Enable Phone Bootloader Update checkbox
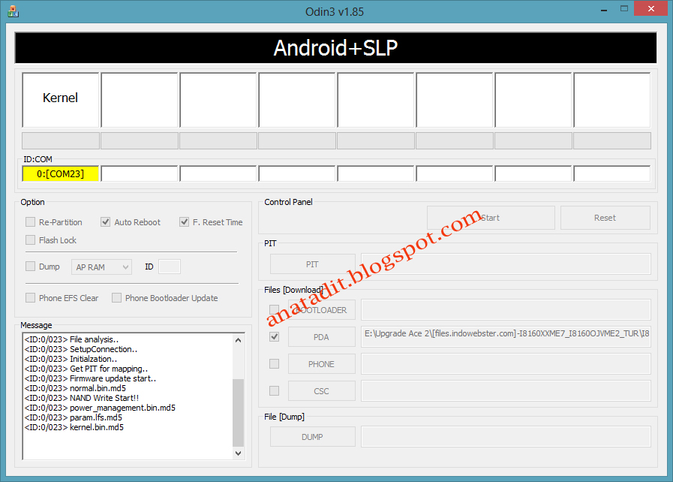The height and width of the screenshot is (482, 673). [x=117, y=298]
